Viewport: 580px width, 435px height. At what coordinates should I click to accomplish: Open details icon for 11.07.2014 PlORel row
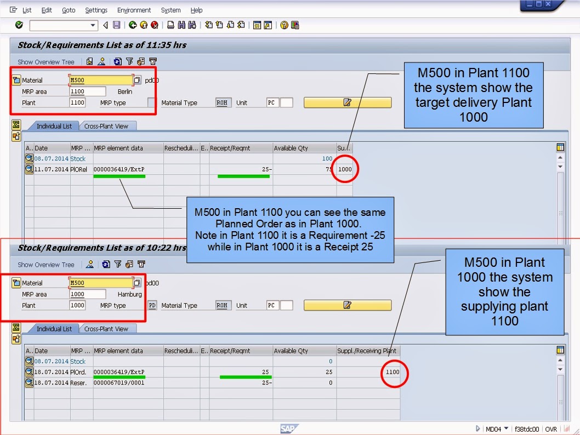pyautogui.click(x=29, y=169)
